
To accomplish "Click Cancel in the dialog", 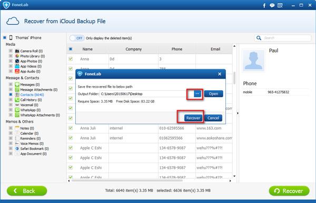I will [213, 118].
